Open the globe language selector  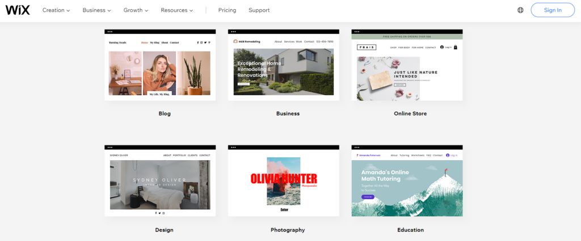point(520,10)
